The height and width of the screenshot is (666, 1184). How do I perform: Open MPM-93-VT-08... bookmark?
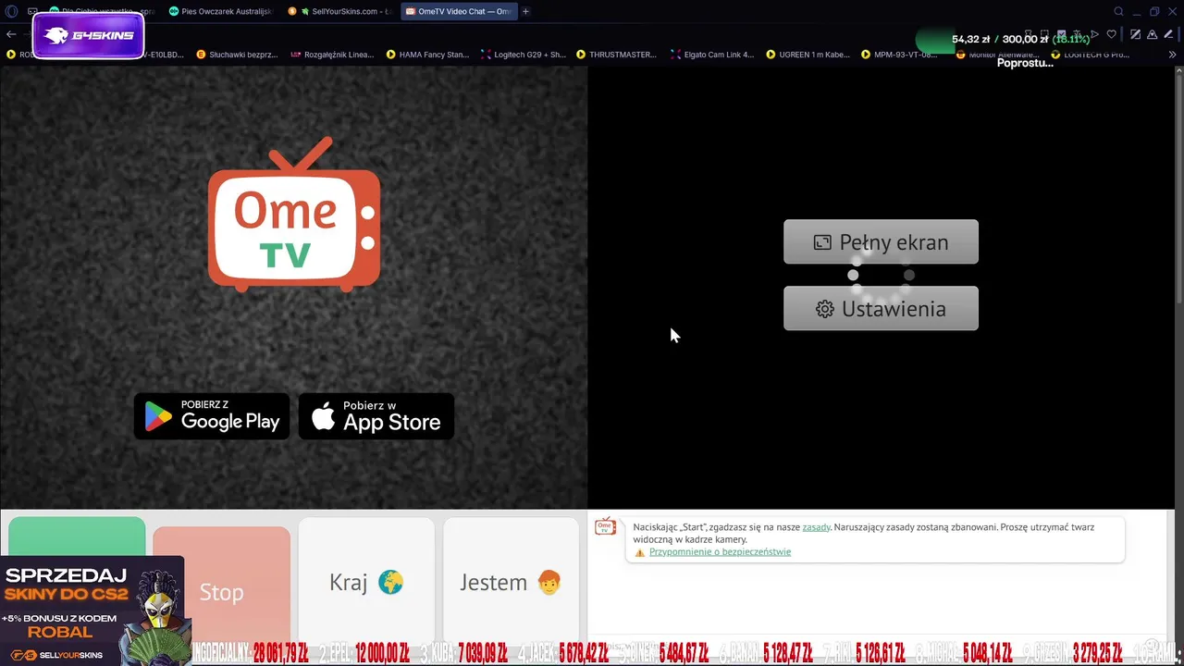[899, 55]
